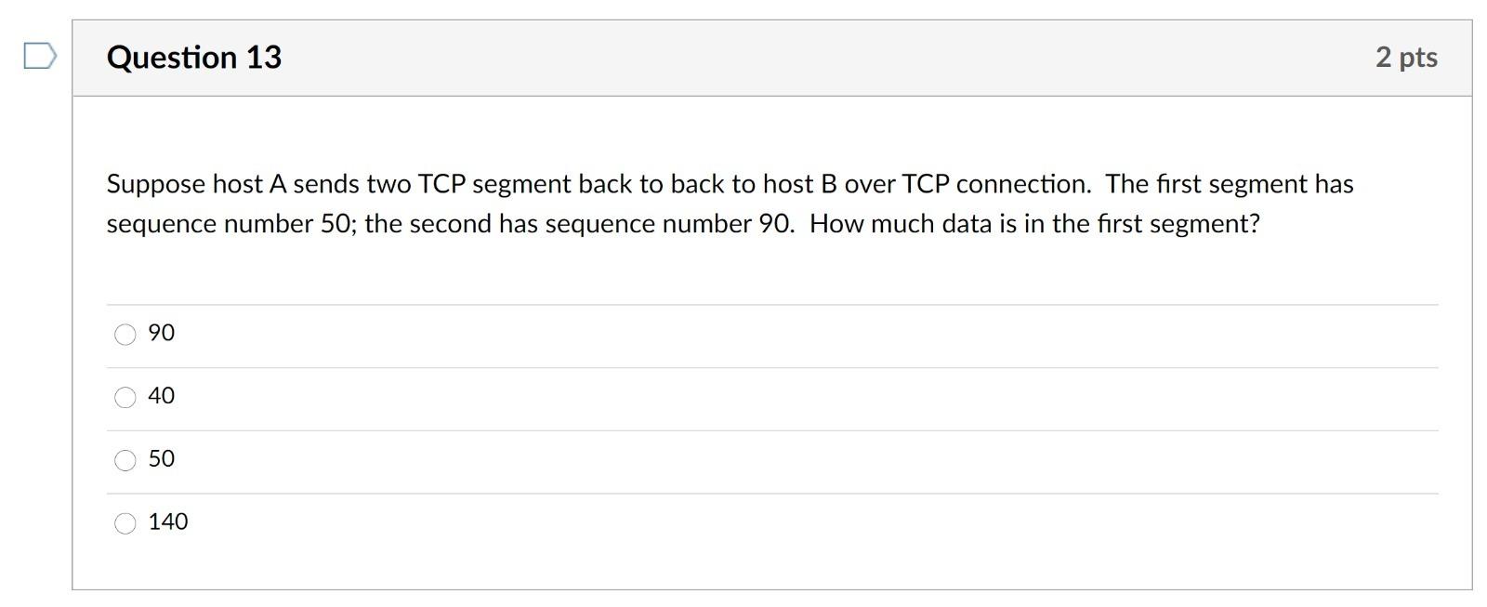Click the answer label reading 40
1487x607 pixels.
coord(161,396)
